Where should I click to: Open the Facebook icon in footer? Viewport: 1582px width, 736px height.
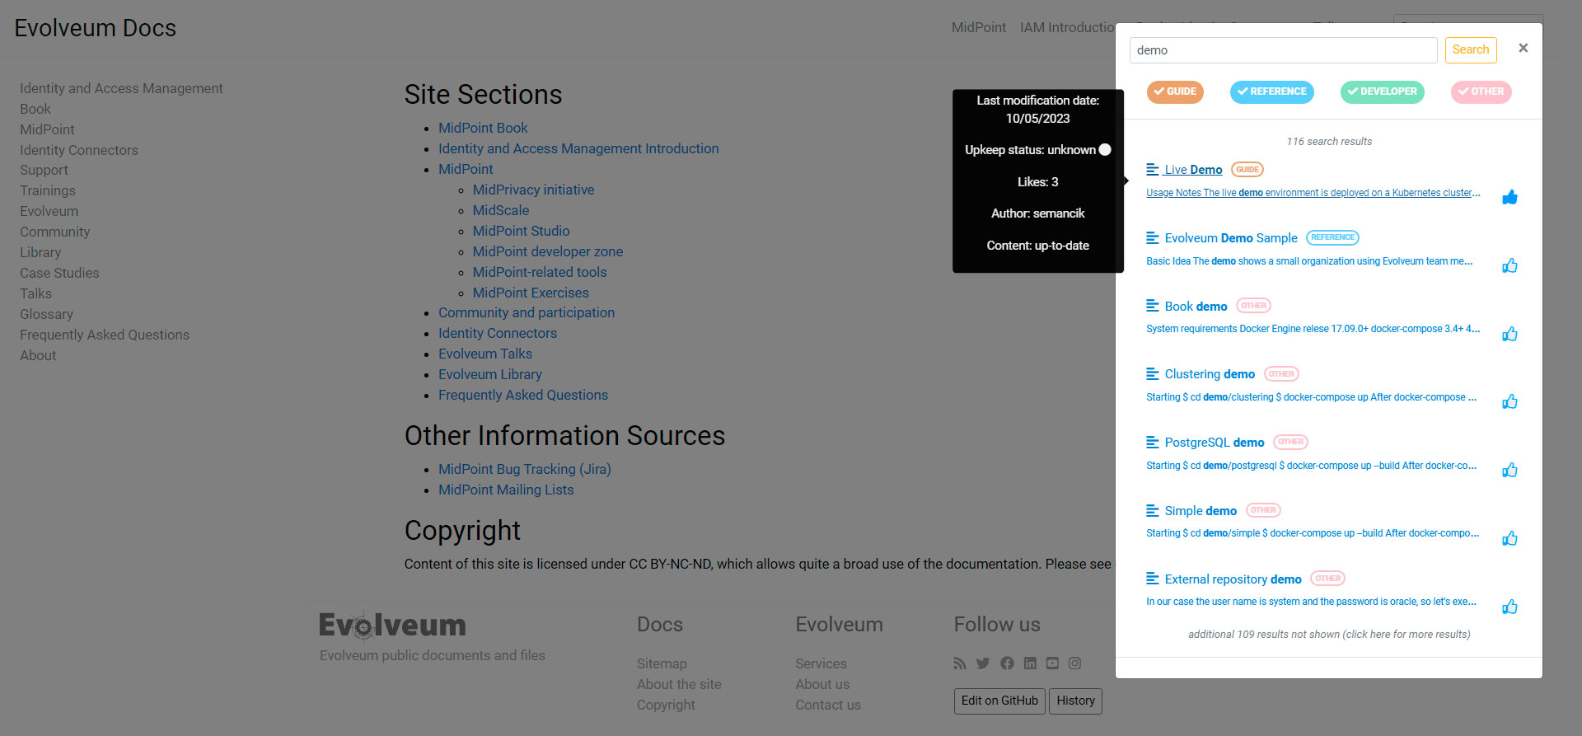(x=1007, y=663)
